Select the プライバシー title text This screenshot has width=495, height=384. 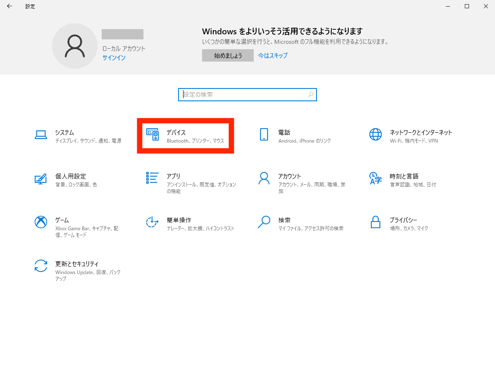click(403, 220)
